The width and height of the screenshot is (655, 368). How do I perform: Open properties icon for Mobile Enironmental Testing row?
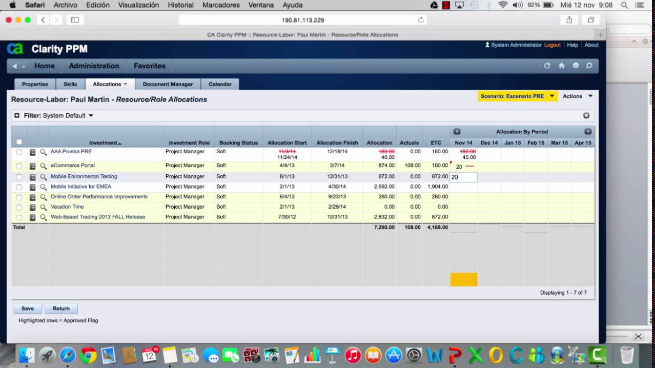pyautogui.click(x=32, y=177)
